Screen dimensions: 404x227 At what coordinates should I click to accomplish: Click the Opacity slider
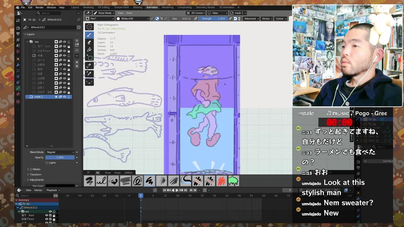click(60, 157)
